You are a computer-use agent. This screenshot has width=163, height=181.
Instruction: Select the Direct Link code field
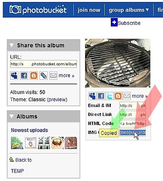pyautogui.click(x=132, y=115)
